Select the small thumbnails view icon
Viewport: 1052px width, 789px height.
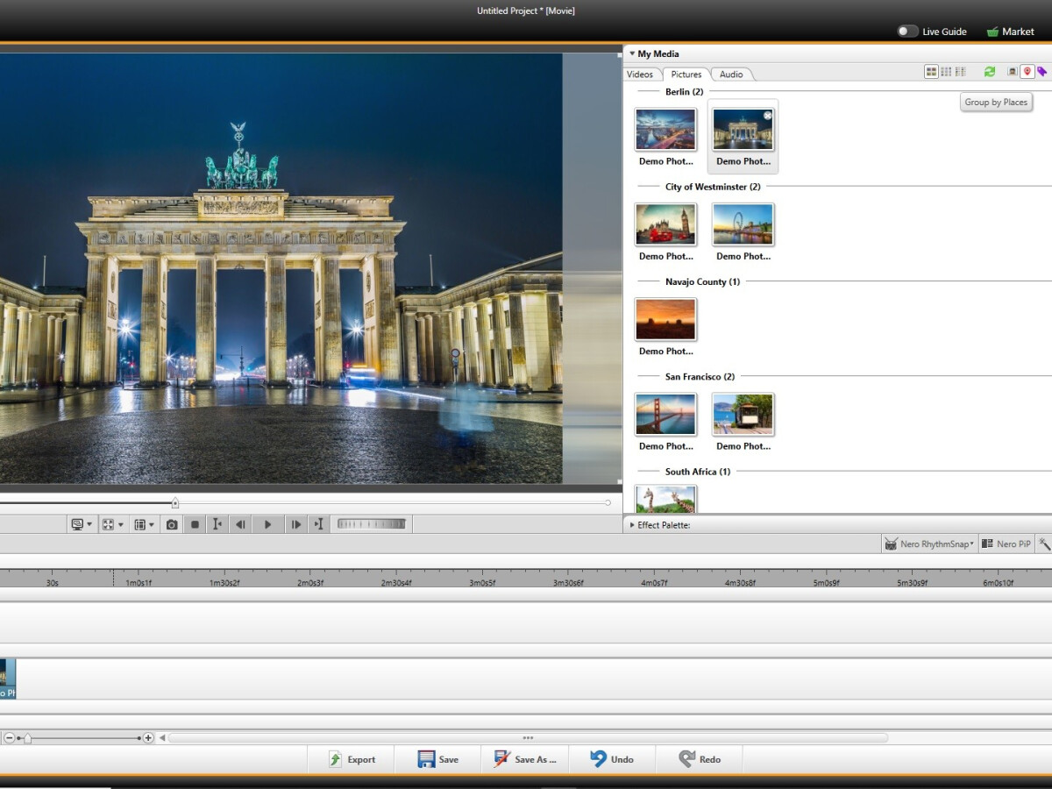[x=944, y=71]
